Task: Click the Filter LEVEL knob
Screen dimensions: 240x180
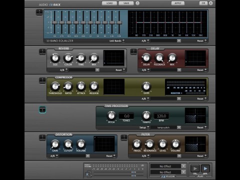Action: (162, 144)
